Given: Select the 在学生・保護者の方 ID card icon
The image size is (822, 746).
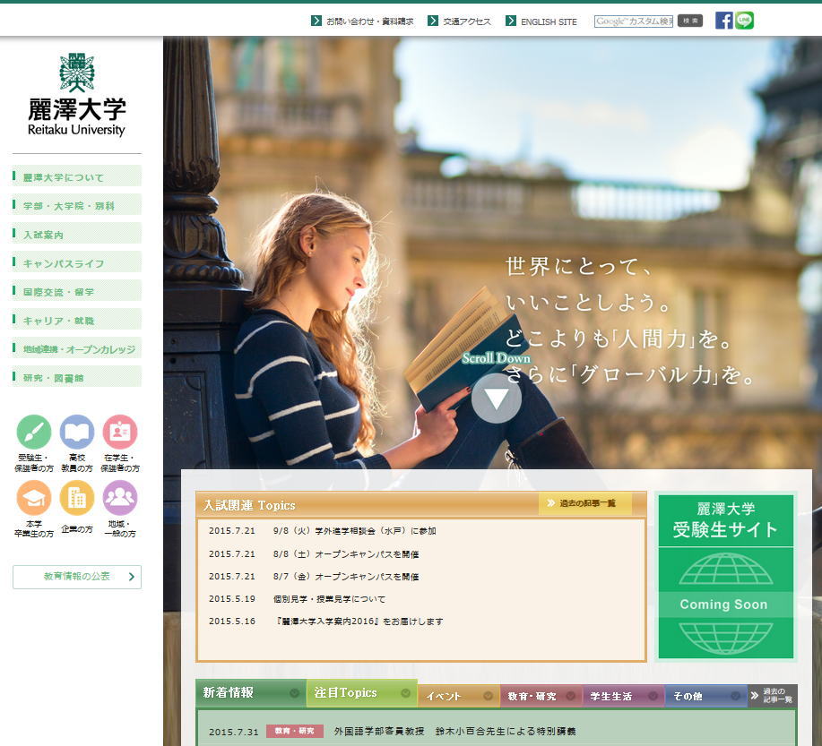Looking at the screenshot, I should (x=120, y=433).
